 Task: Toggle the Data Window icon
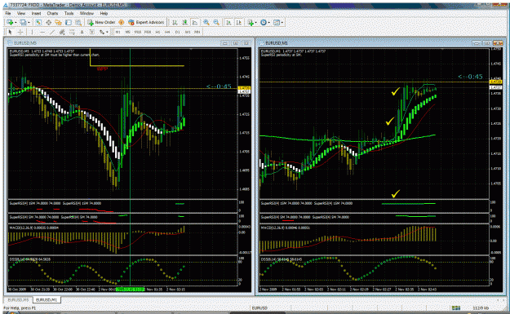pyautogui.click(x=48, y=22)
